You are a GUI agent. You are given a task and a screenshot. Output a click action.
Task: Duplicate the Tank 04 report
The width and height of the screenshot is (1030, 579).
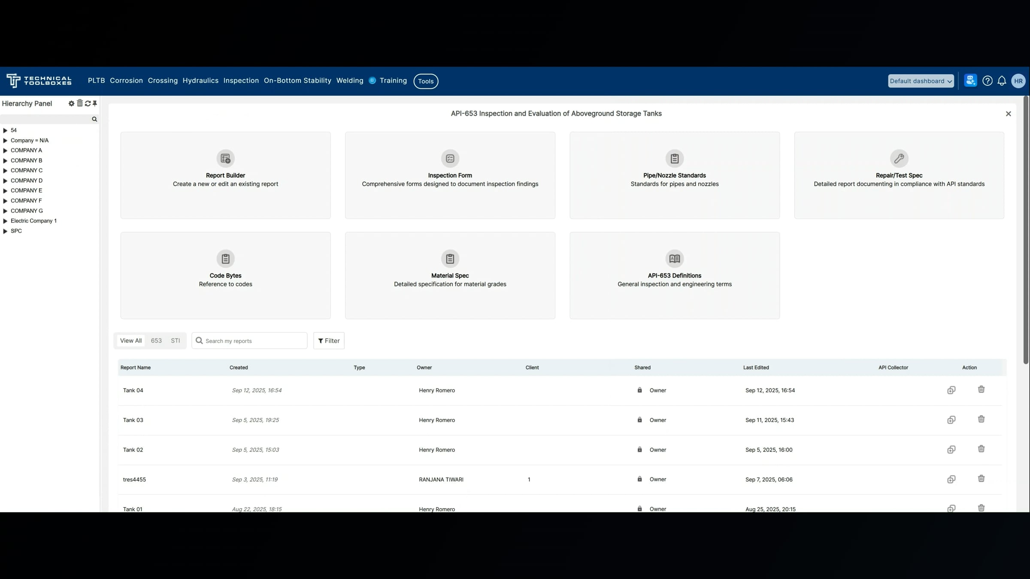pyautogui.click(x=951, y=390)
